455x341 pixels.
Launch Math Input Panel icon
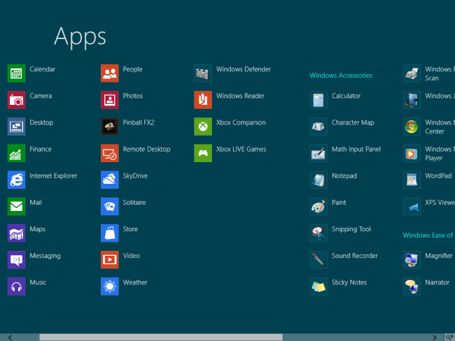(x=318, y=153)
